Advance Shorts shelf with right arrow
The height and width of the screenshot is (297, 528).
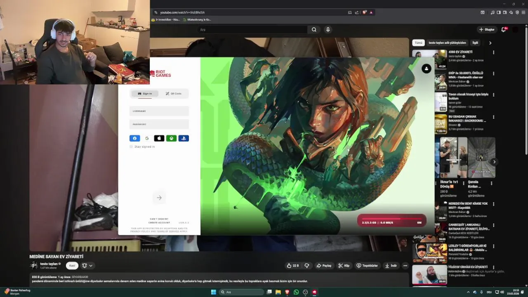(494, 162)
